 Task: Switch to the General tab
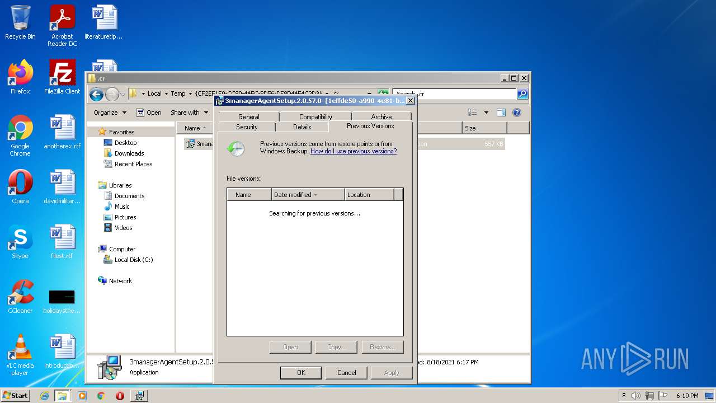[x=249, y=116]
